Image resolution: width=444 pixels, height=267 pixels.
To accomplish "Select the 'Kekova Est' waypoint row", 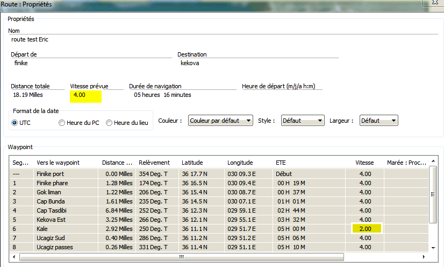I will tap(219, 220).
